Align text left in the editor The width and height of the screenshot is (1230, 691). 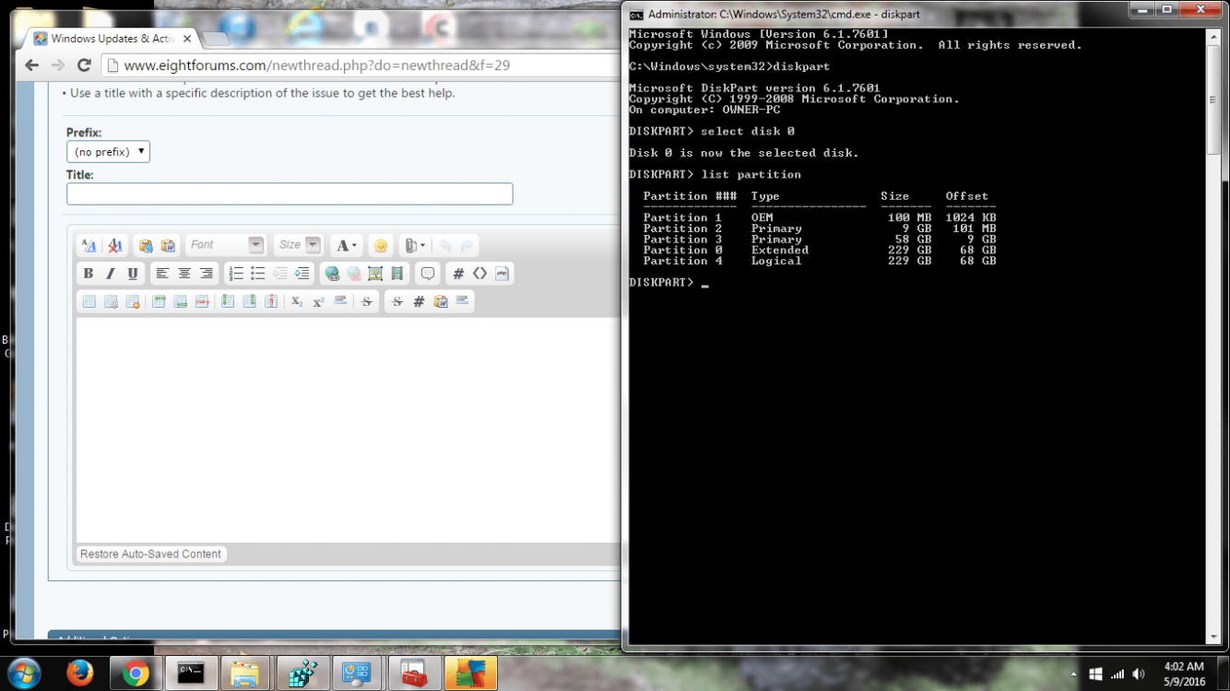pos(162,274)
